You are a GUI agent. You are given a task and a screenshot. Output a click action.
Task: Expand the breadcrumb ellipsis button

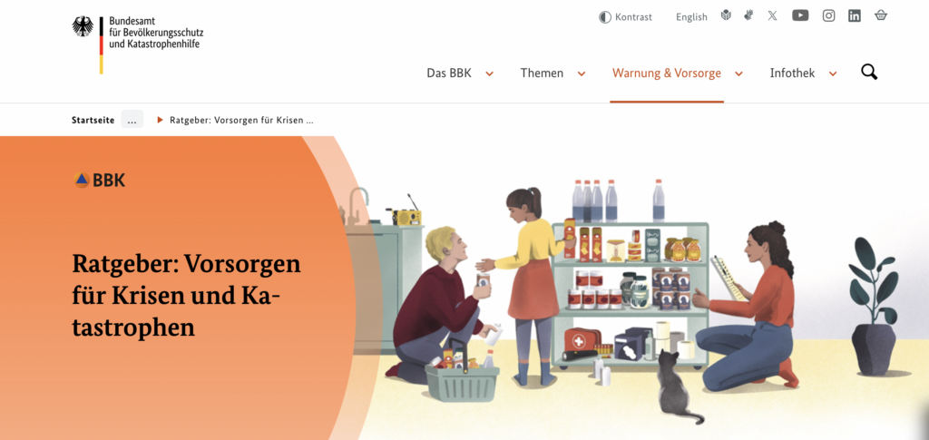(x=132, y=119)
